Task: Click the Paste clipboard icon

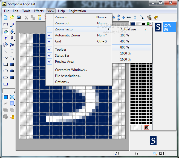Action: pos(39,18)
